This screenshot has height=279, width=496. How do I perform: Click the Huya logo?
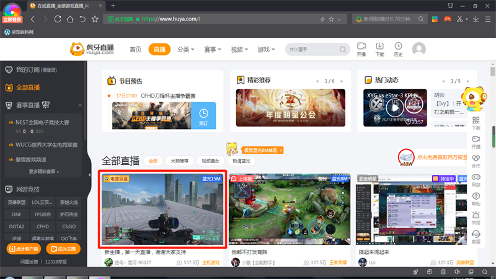point(92,49)
